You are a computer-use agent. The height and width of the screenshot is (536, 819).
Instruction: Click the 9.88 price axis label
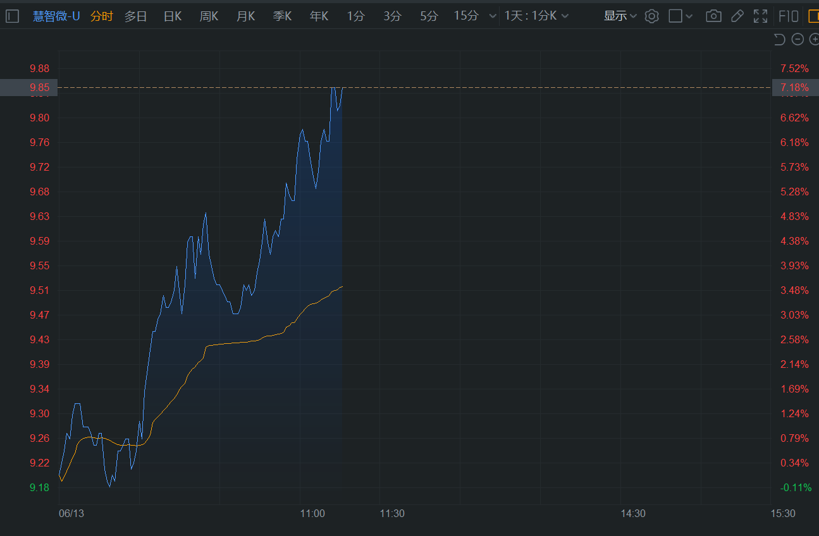tap(39, 68)
